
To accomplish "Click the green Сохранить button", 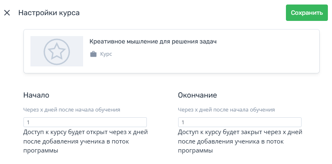I will (x=306, y=13).
